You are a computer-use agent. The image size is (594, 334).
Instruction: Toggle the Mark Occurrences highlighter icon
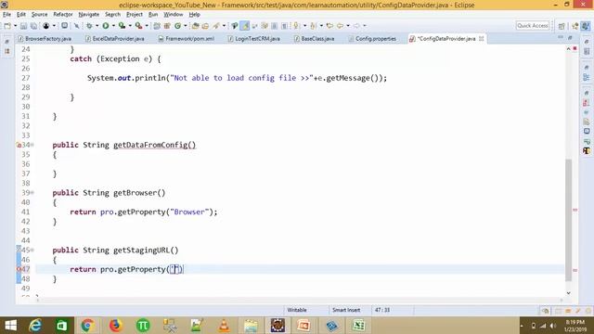coord(245,26)
